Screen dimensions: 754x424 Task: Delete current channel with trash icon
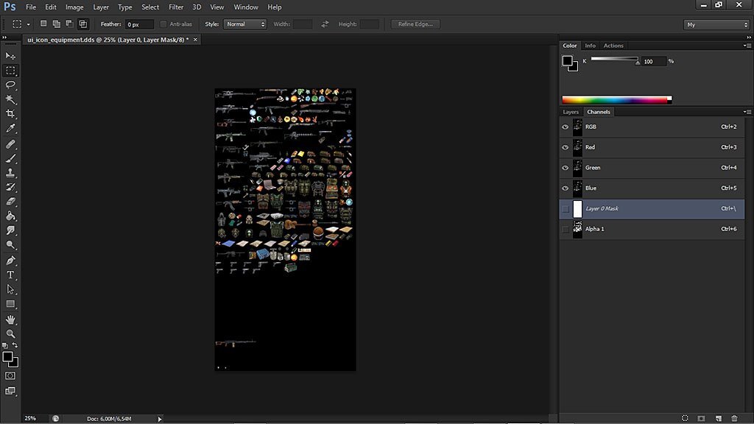tap(734, 418)
